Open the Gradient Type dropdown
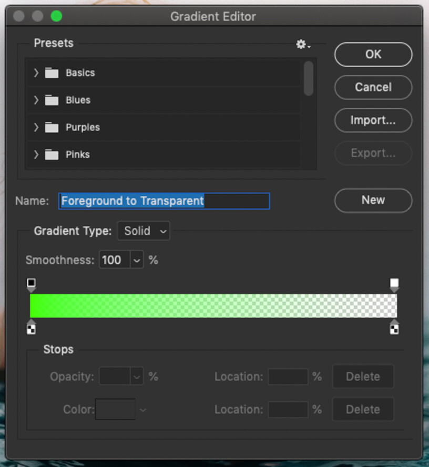 tap(143, 231)
